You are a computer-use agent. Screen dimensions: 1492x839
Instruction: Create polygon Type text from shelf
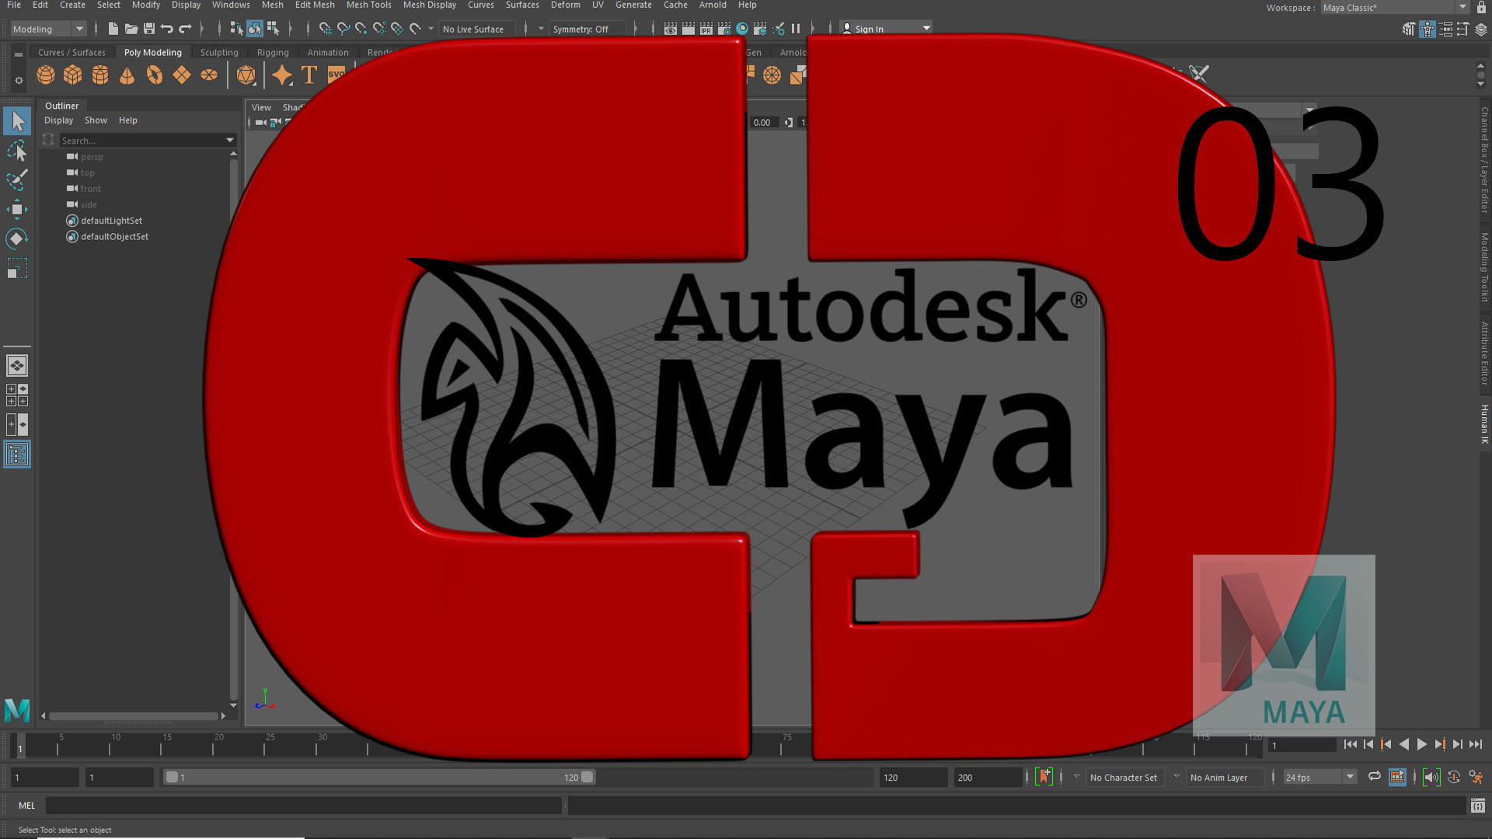pos(309,75)
